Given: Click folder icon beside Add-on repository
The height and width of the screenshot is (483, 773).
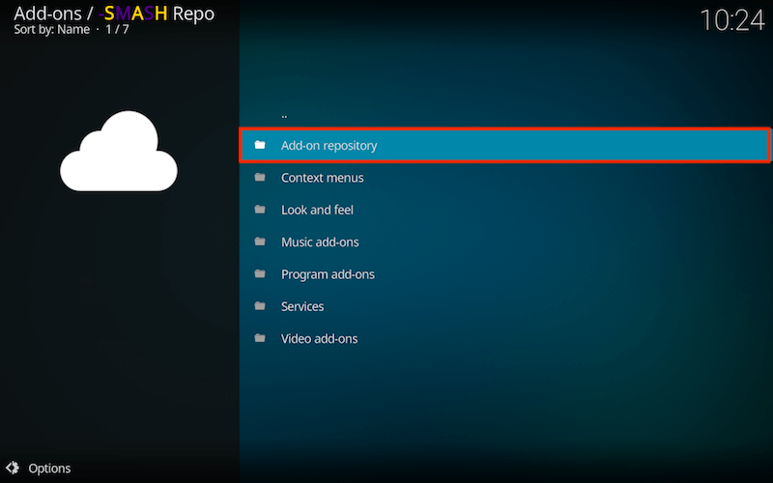Looking at the screenshot, I should [x=260, y=145].
